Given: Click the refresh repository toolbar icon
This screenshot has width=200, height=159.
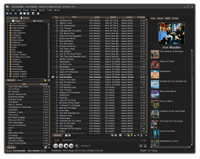Looking at the screenshot, I should (x=11, y=14).
